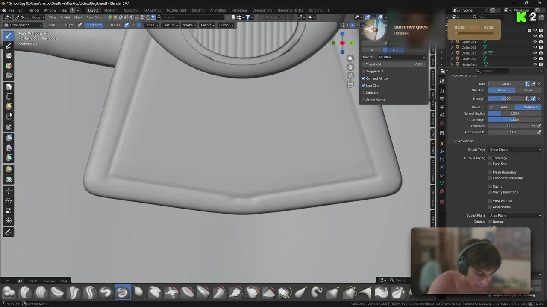This screenshot has height=307, width=547.
Task: Open the Render properties tab icon
Action: 442,91
